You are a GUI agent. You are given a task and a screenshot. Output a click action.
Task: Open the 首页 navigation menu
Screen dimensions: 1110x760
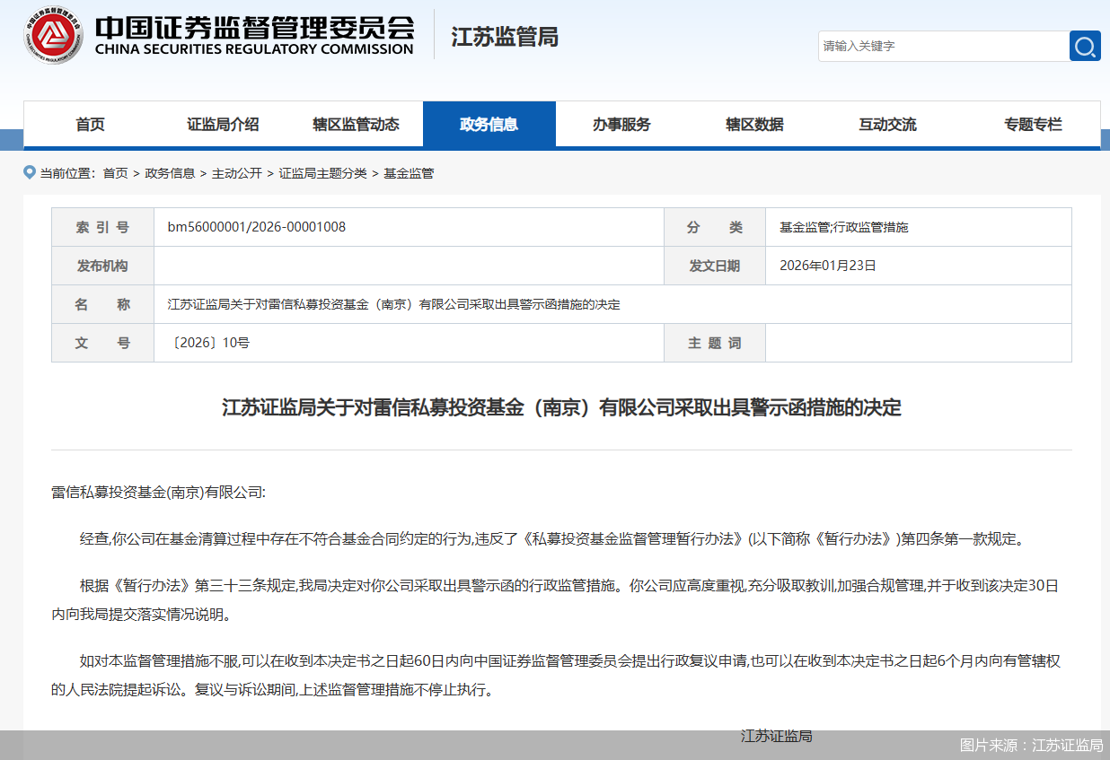point(91,124)
